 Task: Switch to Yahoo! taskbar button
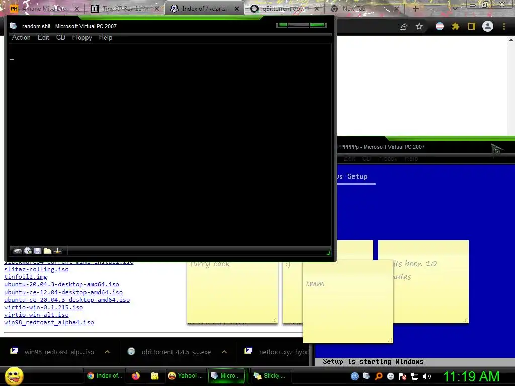(186, 376)
